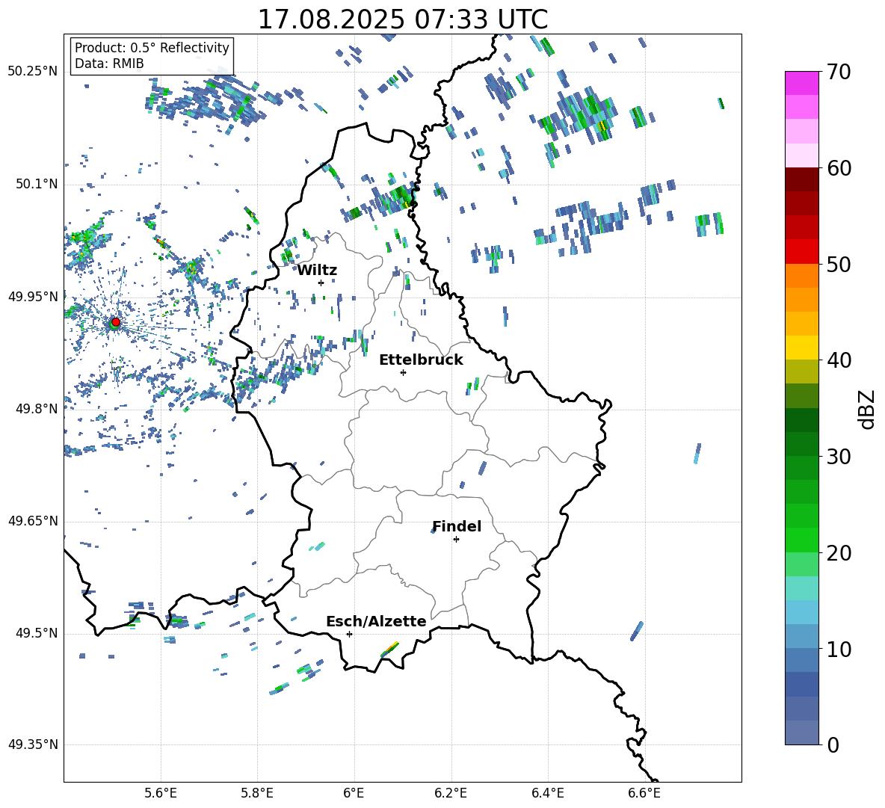Click the colorbar tick label 70
The height and width of the screenshot is (808, 885).
point(838,73)
